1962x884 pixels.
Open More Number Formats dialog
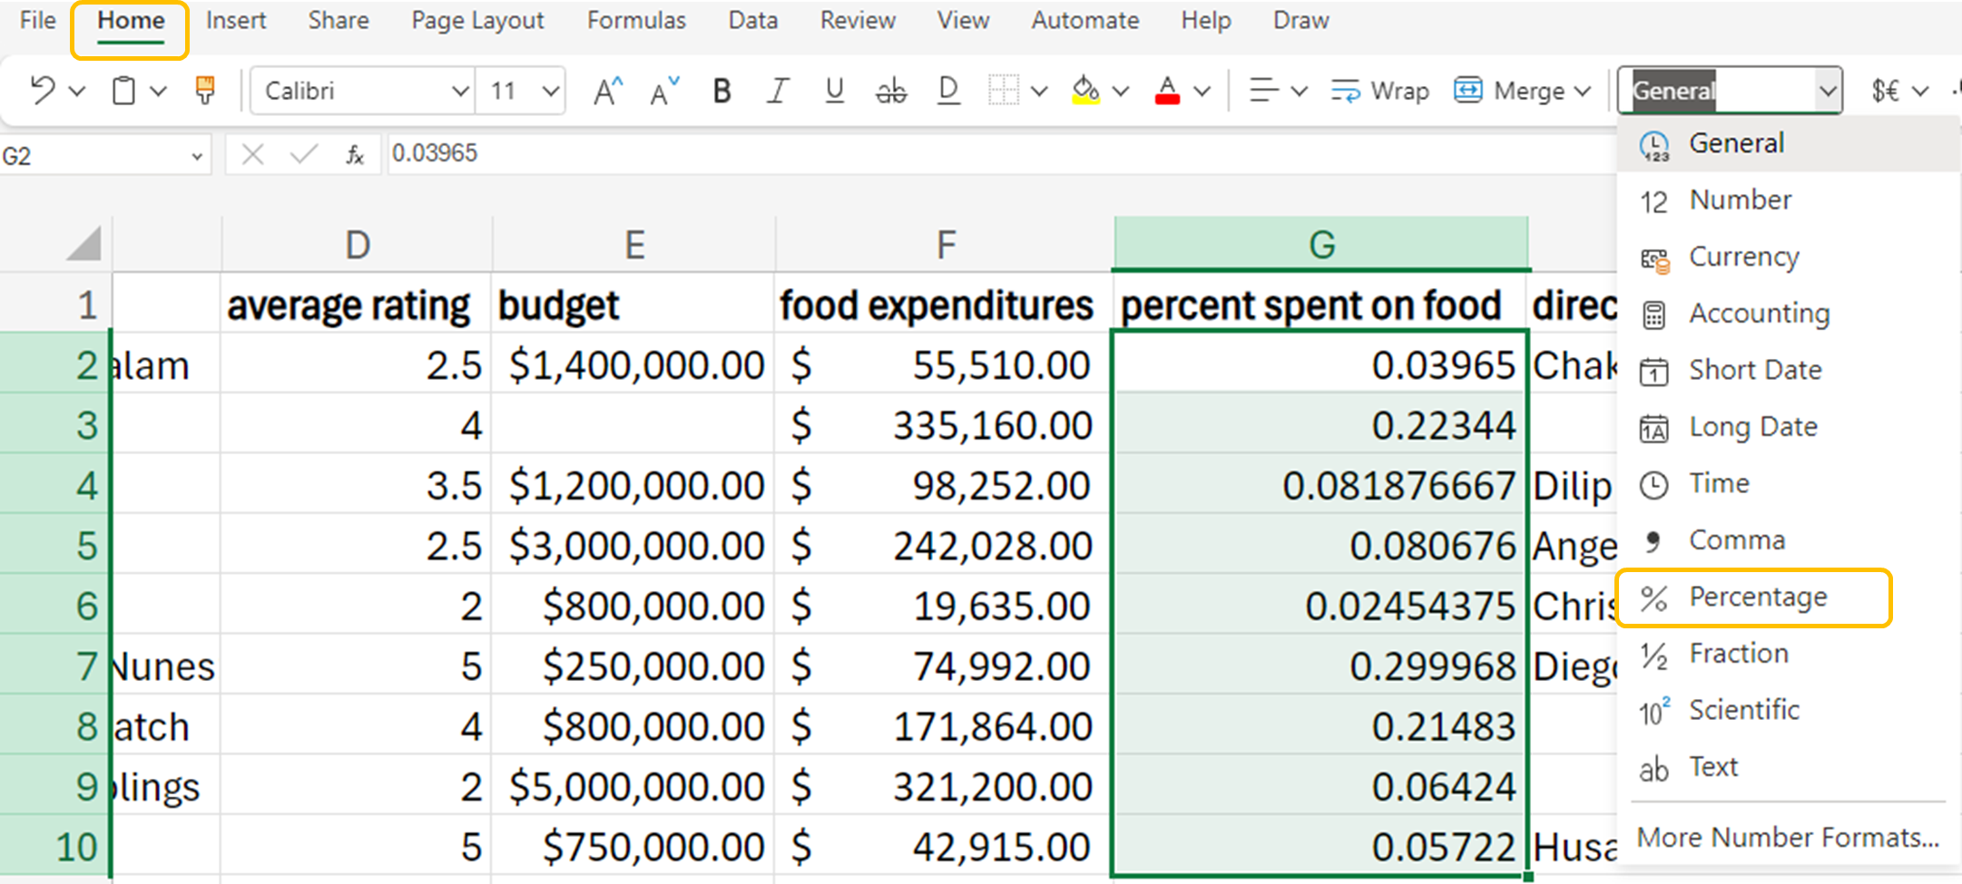(1787, 837)
